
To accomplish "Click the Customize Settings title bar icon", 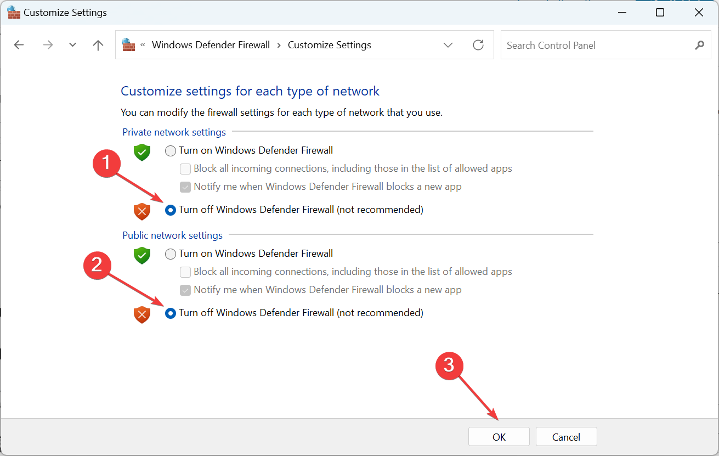I will (13, 12).
